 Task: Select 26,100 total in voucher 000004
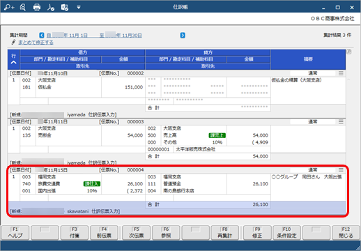[261, 204]
